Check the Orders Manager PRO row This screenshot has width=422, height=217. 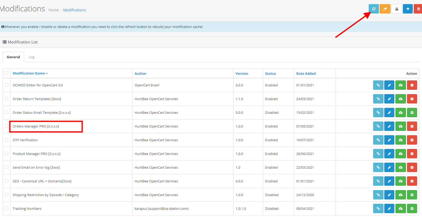click(x=7, y=126)
